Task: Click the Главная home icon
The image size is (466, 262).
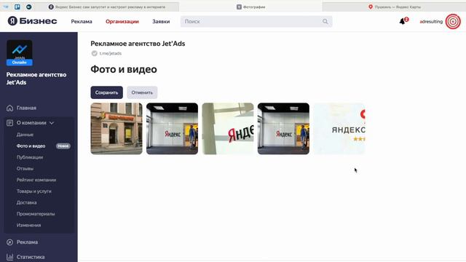Action: point(9,108)
